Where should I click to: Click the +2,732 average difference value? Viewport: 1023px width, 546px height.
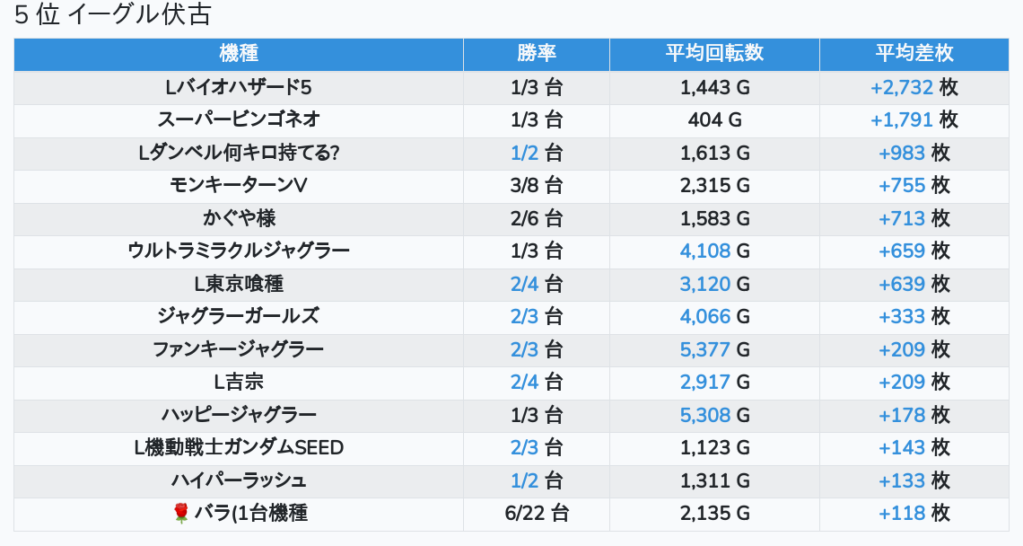[902, 87]
